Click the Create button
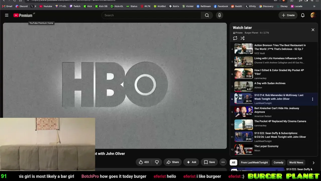This screenshot has width=321, height=181. (x=288, y=15)
